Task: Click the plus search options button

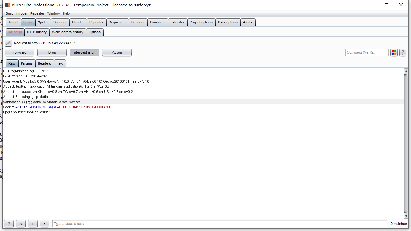Action: pyautogui.click(x=33, y=224)
